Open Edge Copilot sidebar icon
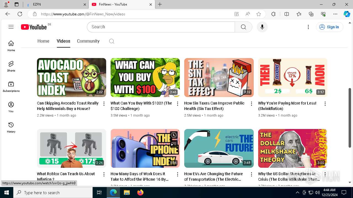 pyautogui.click(x=347, y=14)
